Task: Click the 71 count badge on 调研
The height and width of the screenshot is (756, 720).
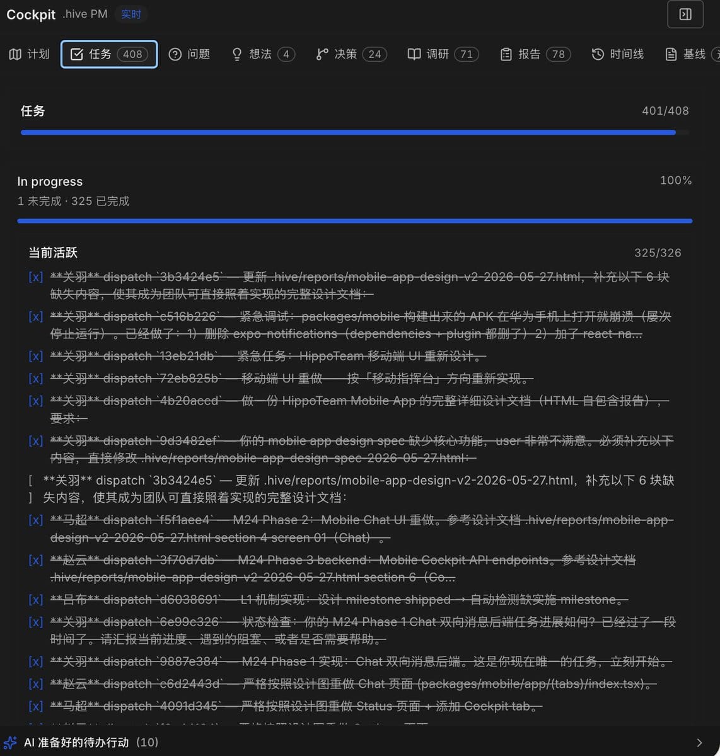Action: (x=467, y=54)
